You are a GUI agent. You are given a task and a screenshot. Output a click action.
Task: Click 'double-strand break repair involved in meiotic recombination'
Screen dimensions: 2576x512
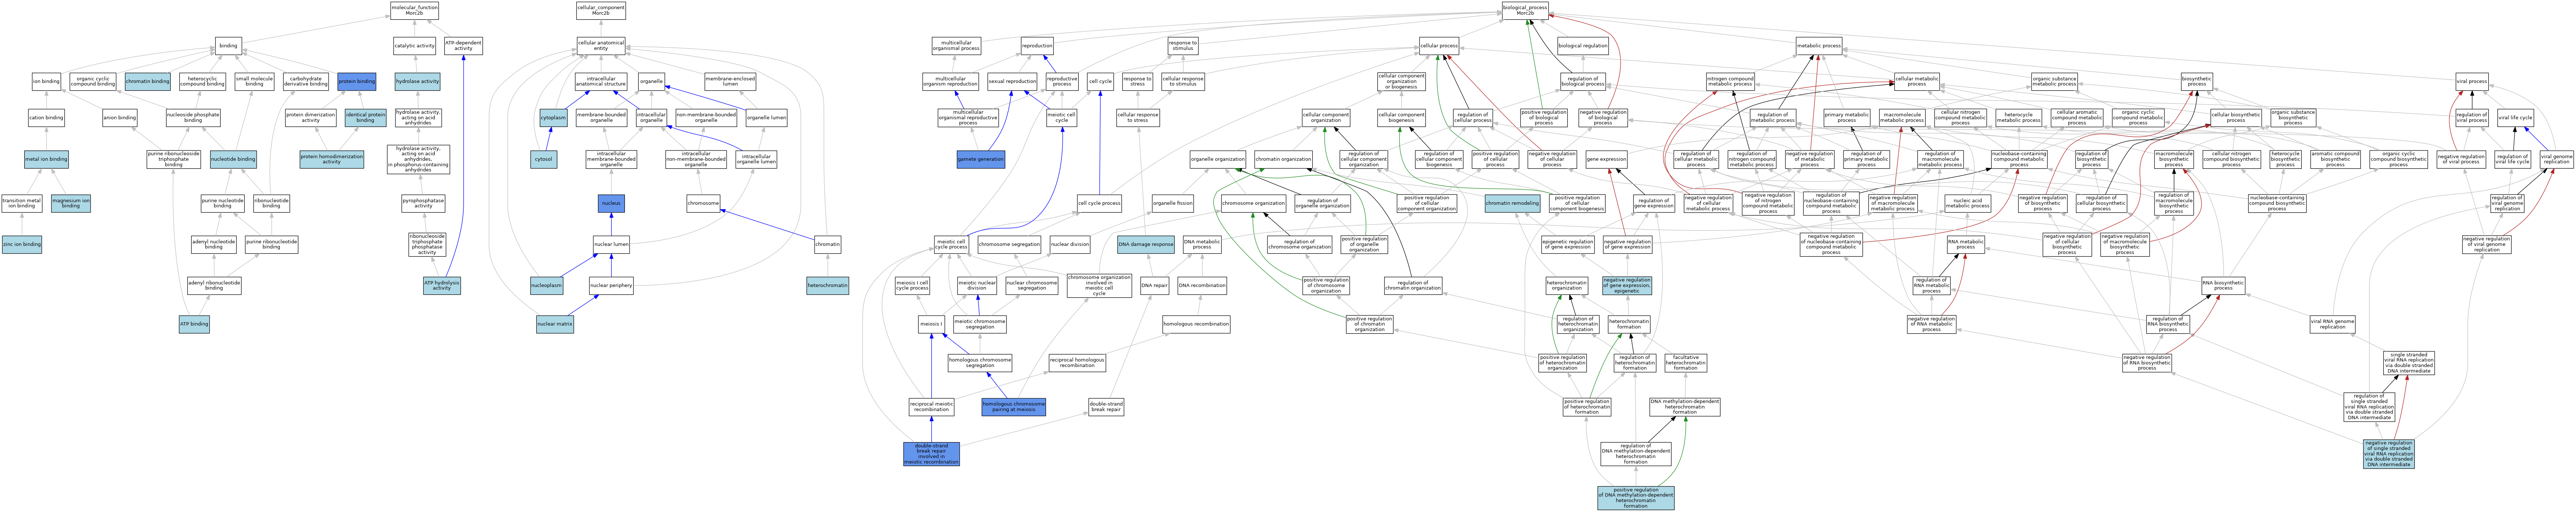click(x=931, y=454)
